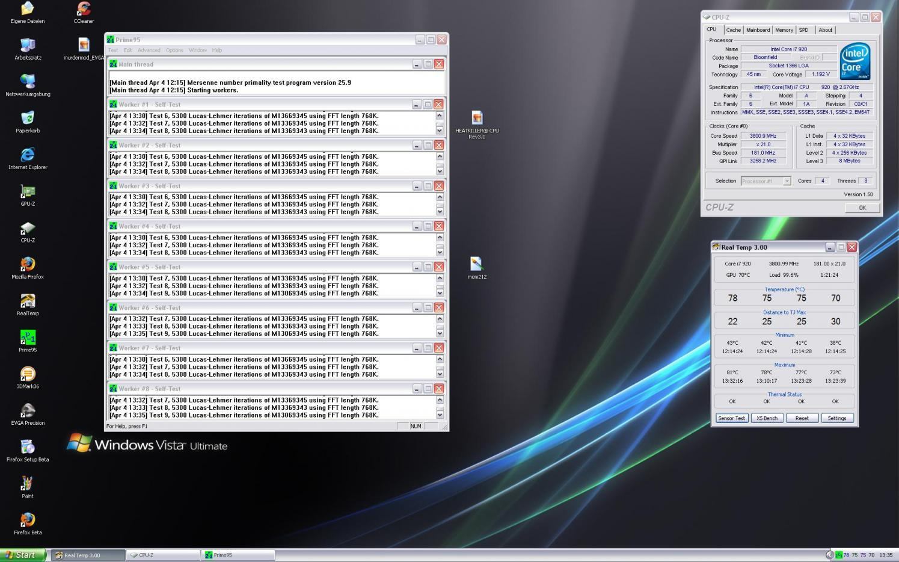Click scroll-down arrow in Worker #6 pane
The width and height of the screenshot is (899, 562).
pyautogui.click(x=440, y=333)
